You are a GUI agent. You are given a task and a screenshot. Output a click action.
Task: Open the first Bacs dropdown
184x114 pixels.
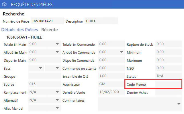(40, 68)
